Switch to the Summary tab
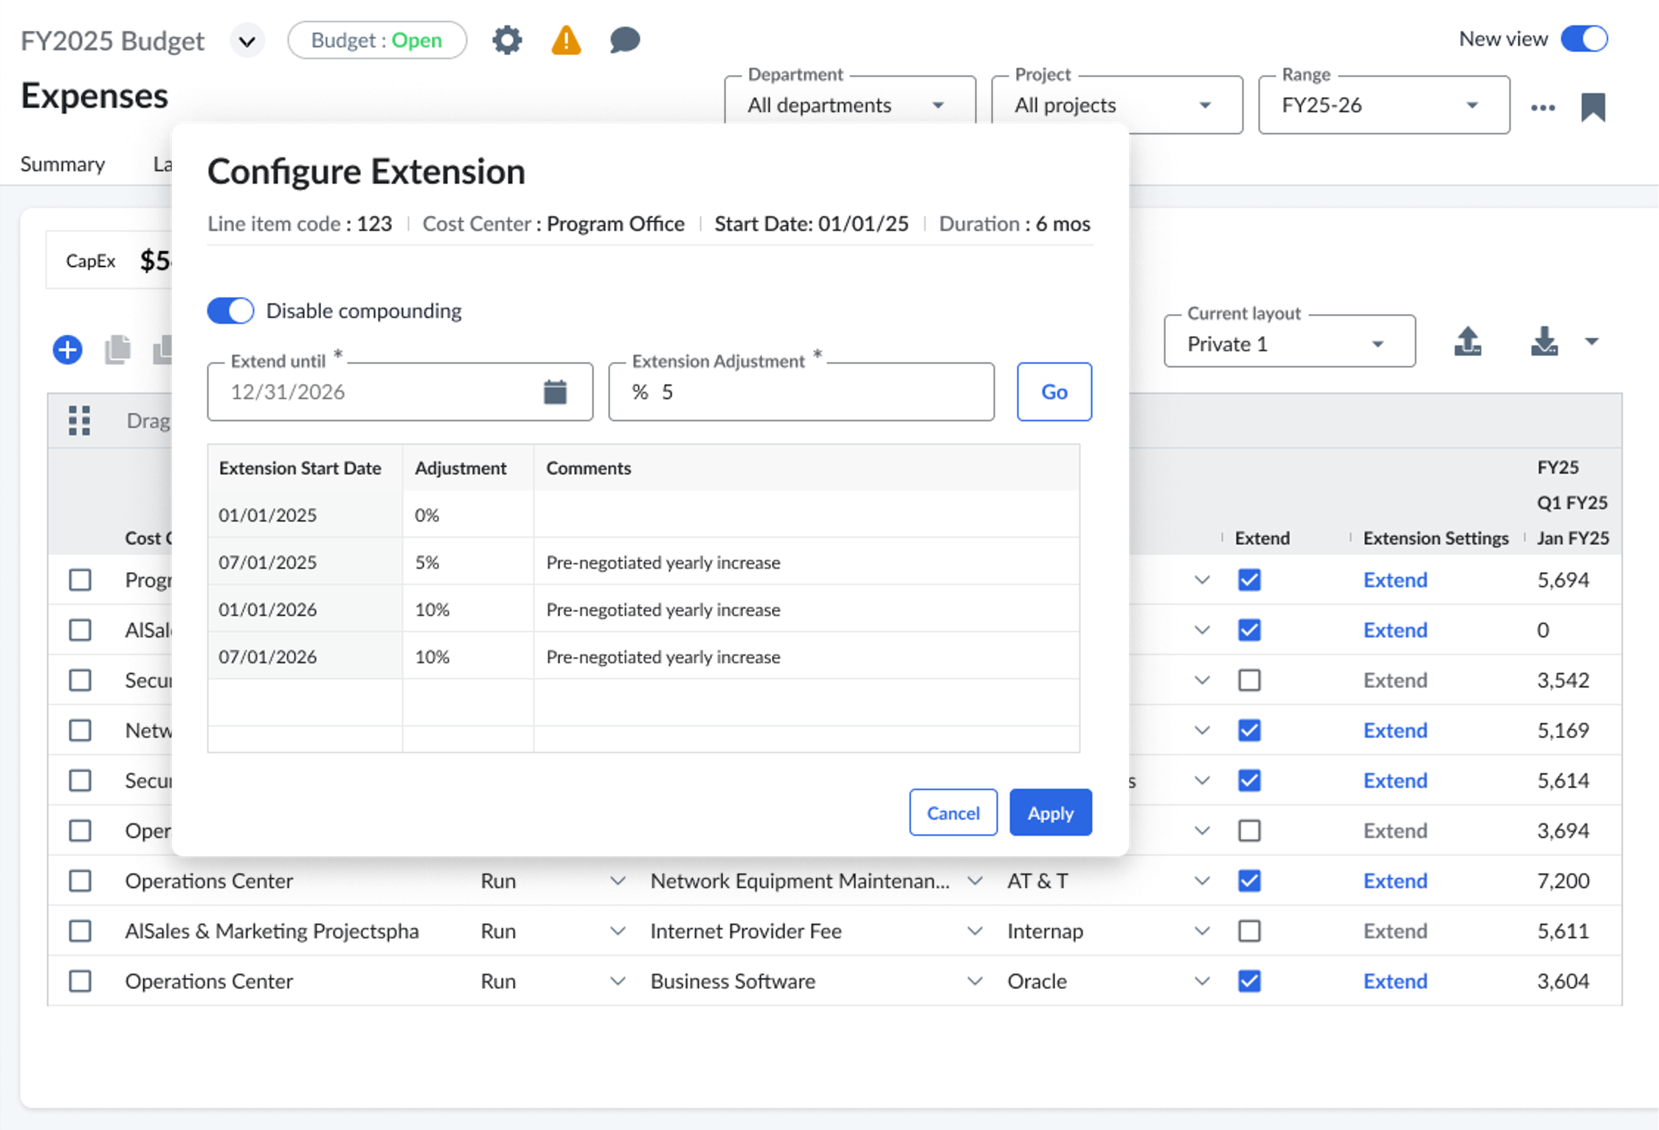The height and width of the screenshot is (1130, 1659). pyautogui.click(x=63, y=164)
